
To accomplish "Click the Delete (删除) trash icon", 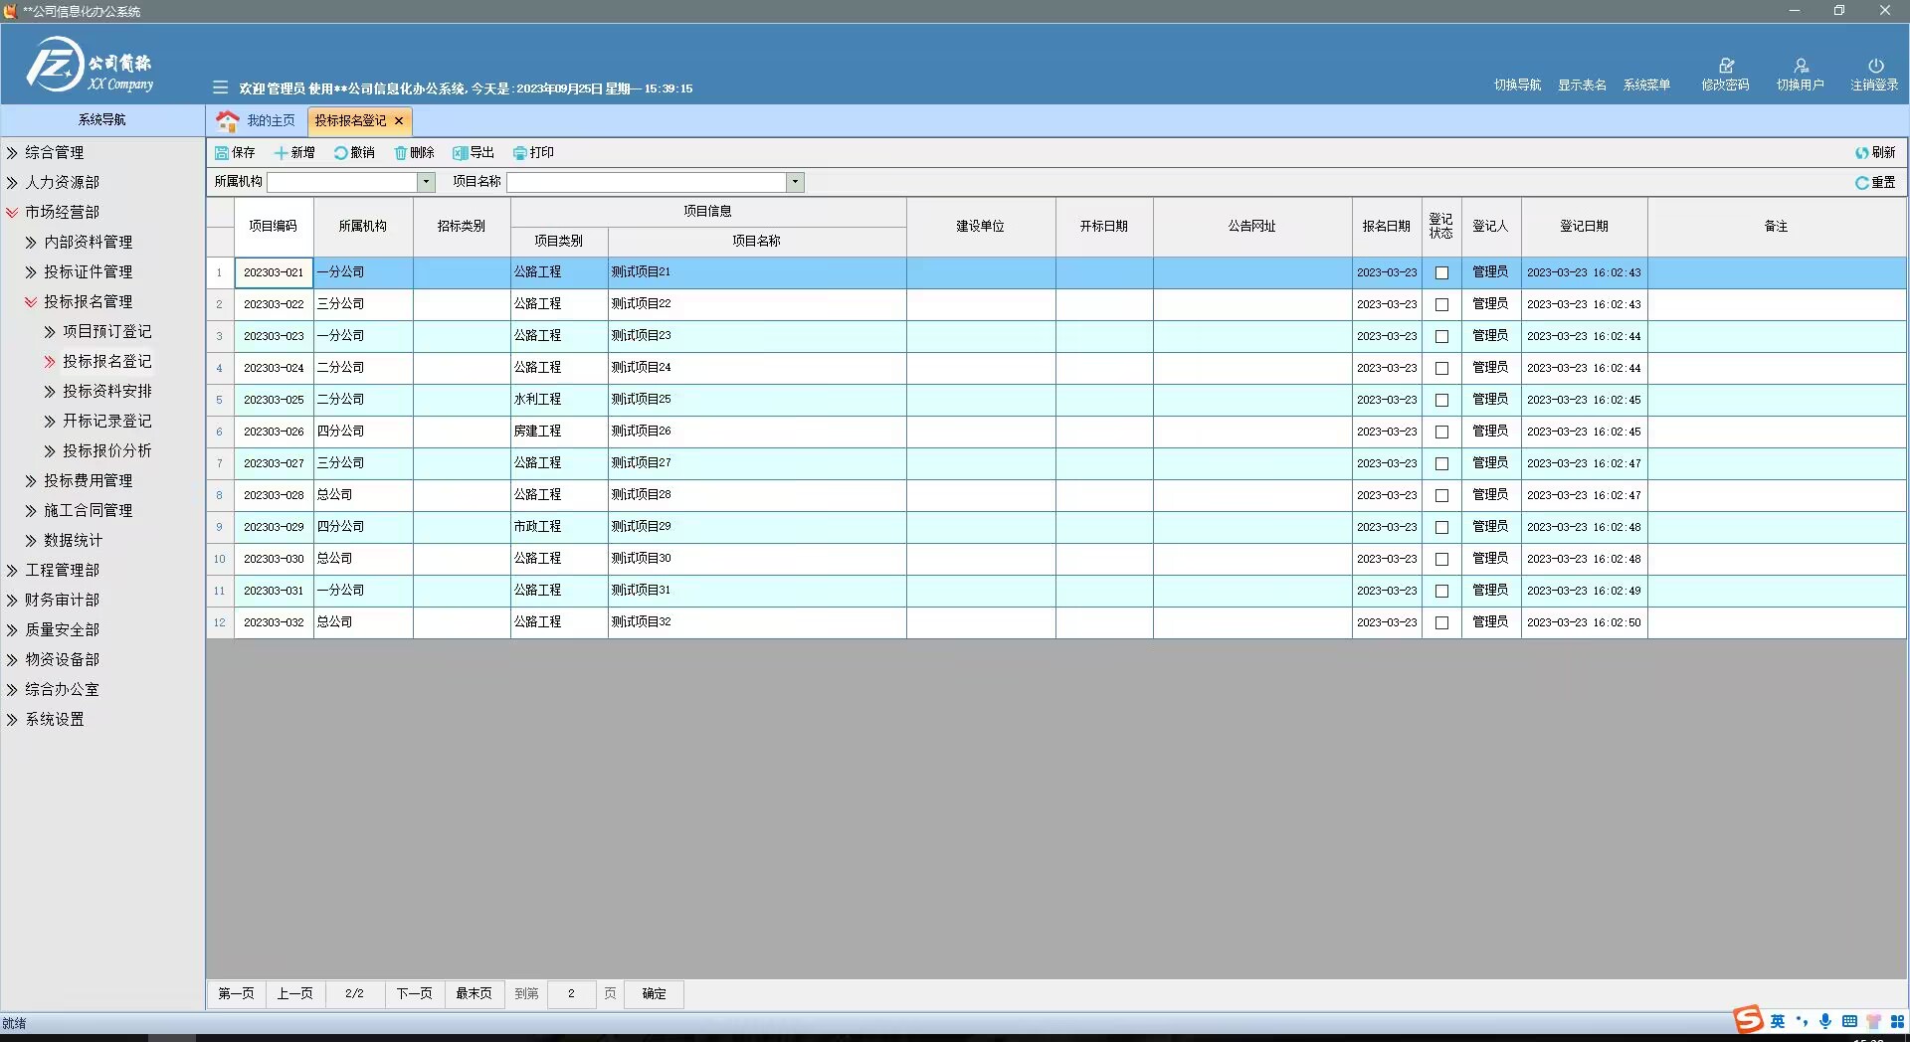I will [x=401, y=153].
